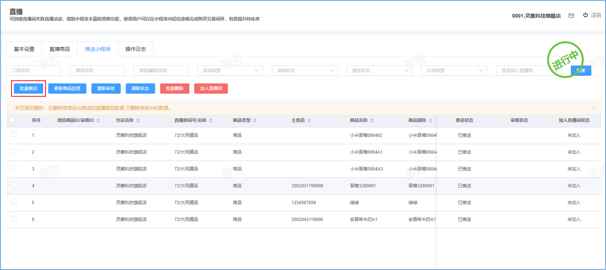Sort by 主条码 column arrows
Screen dimensions: 606x270
click(x=309, y=120)
